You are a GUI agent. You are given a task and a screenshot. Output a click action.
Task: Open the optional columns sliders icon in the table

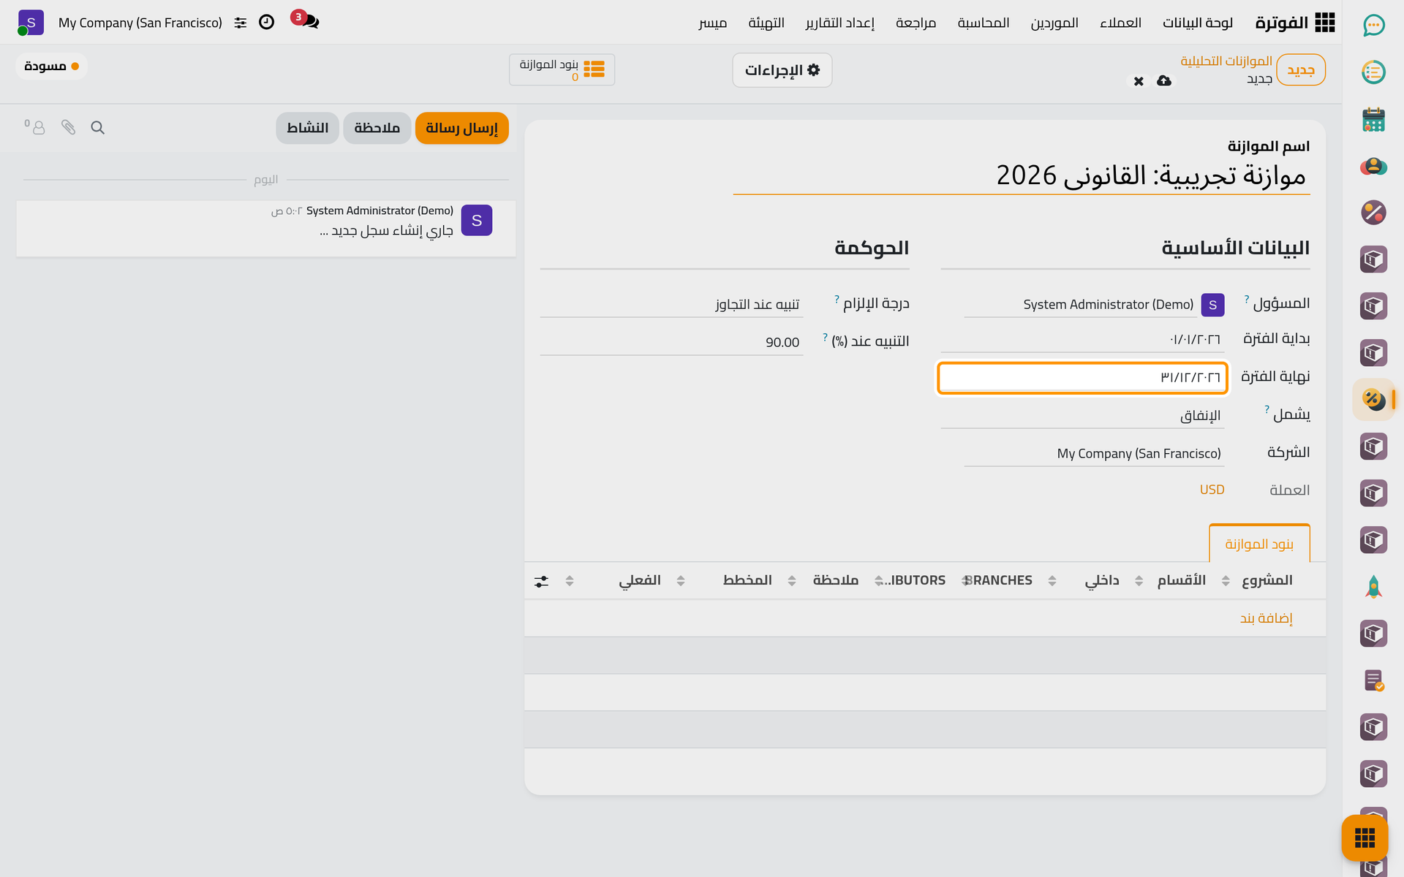(x=541, y=582)
